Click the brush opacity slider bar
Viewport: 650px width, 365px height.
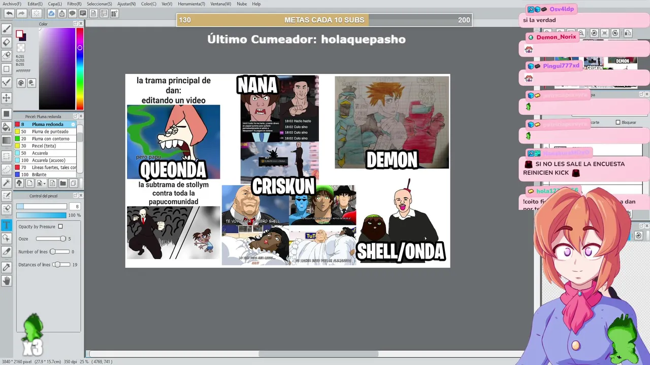[41, 215]
